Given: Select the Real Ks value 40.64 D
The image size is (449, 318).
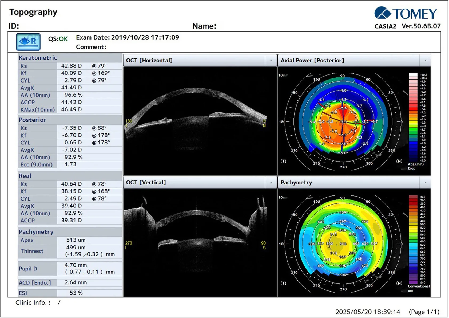Looking at the screenshot, I should pos(71,184).
